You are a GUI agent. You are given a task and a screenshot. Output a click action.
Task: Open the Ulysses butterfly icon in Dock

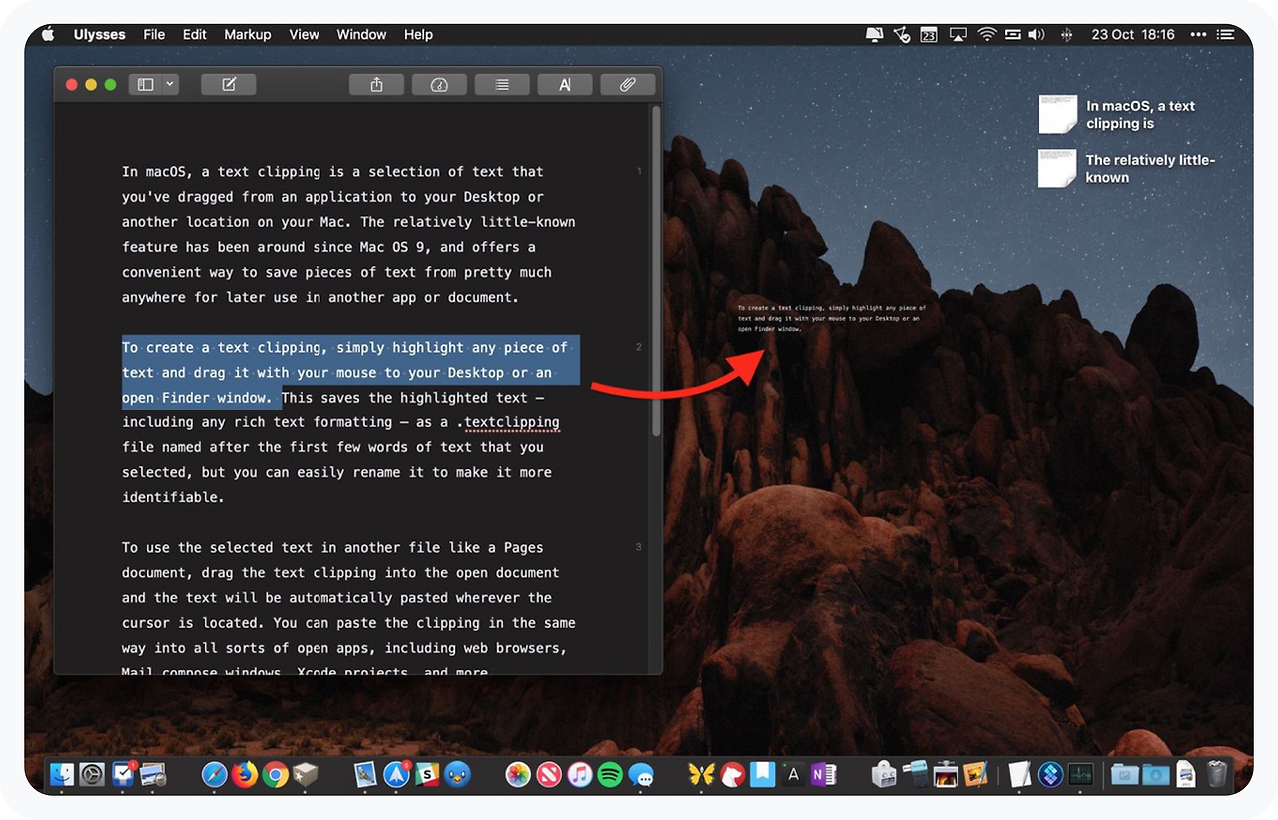[x=702, y=774]
